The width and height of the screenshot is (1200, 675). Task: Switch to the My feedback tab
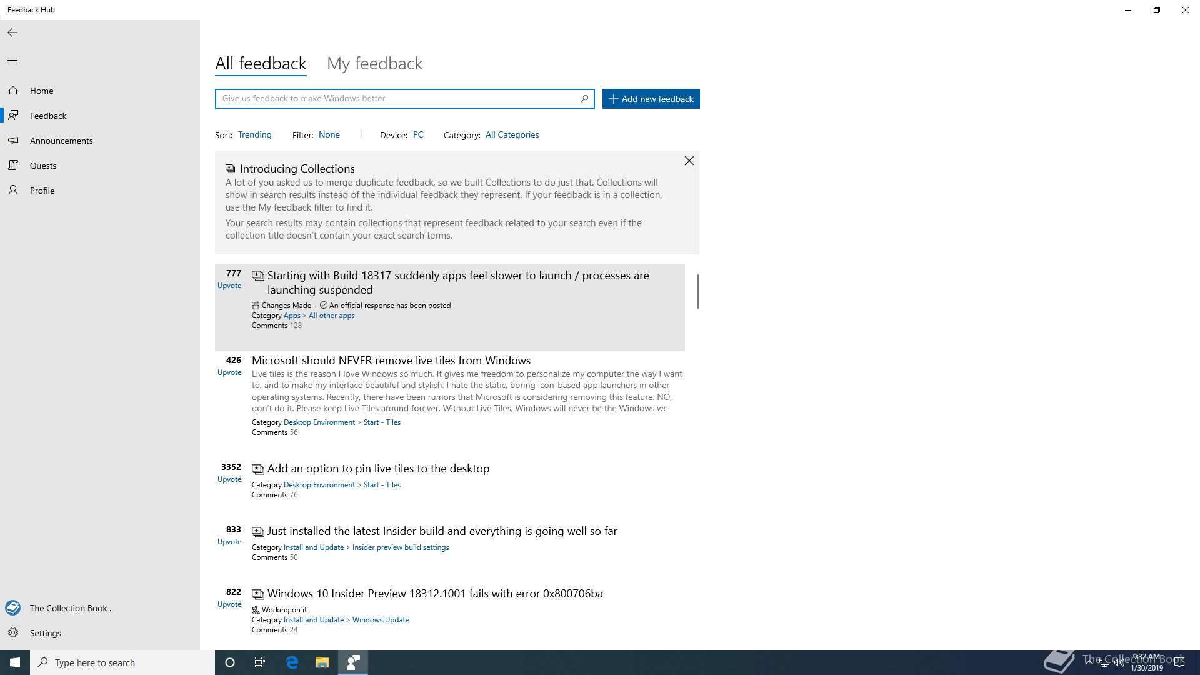click(x=375, y=64)
